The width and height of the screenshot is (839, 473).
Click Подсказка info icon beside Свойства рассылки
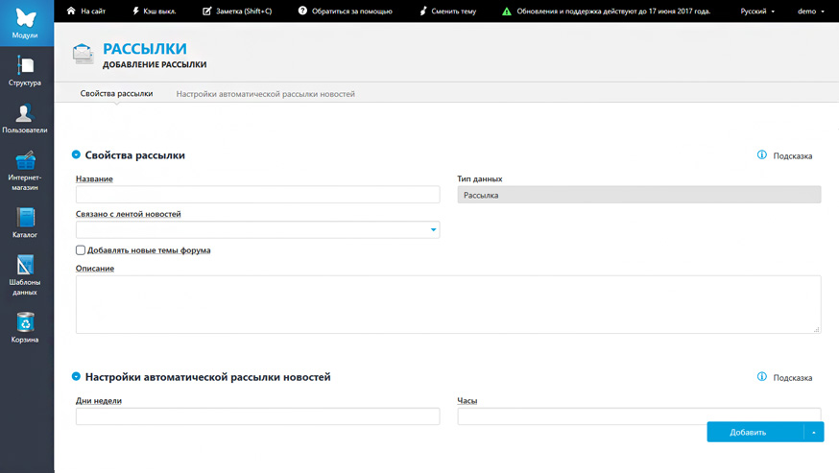click(x=762, y=155)
